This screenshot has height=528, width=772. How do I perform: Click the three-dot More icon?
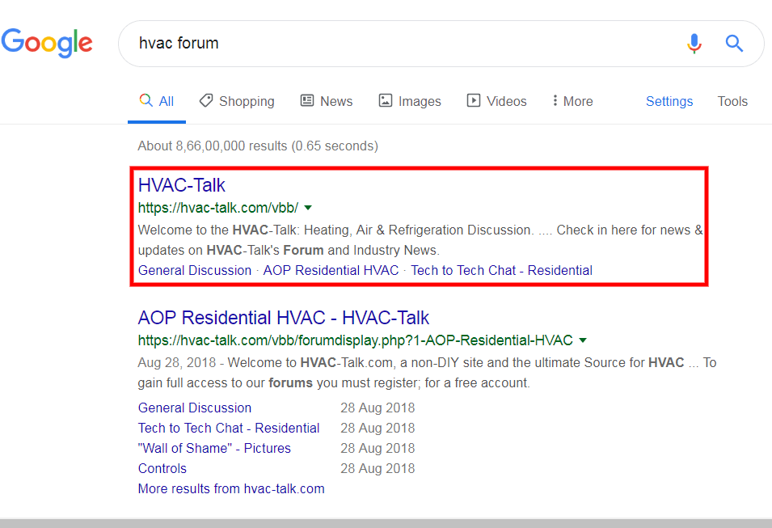(x=555, y=100)
